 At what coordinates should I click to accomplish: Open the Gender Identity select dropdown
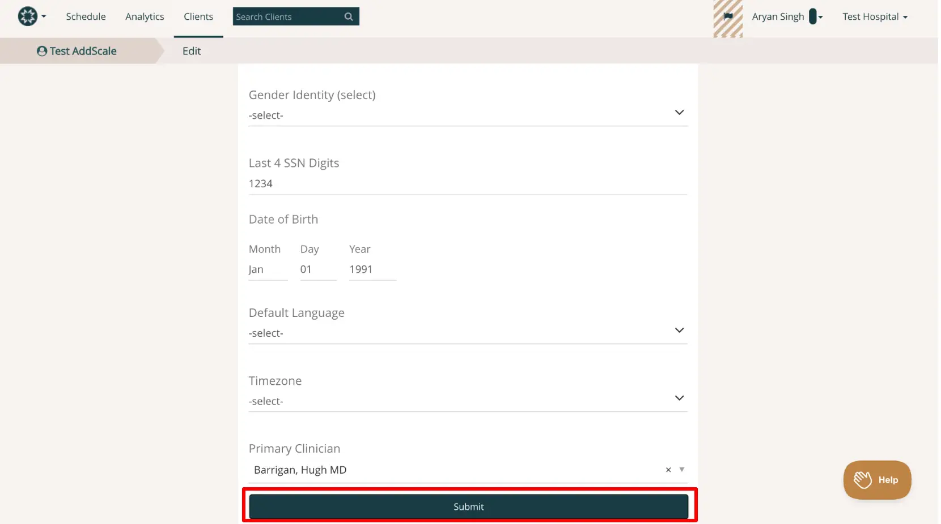click(x=679, y=112)
